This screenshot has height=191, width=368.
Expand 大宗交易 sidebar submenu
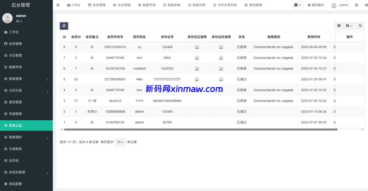26,90
